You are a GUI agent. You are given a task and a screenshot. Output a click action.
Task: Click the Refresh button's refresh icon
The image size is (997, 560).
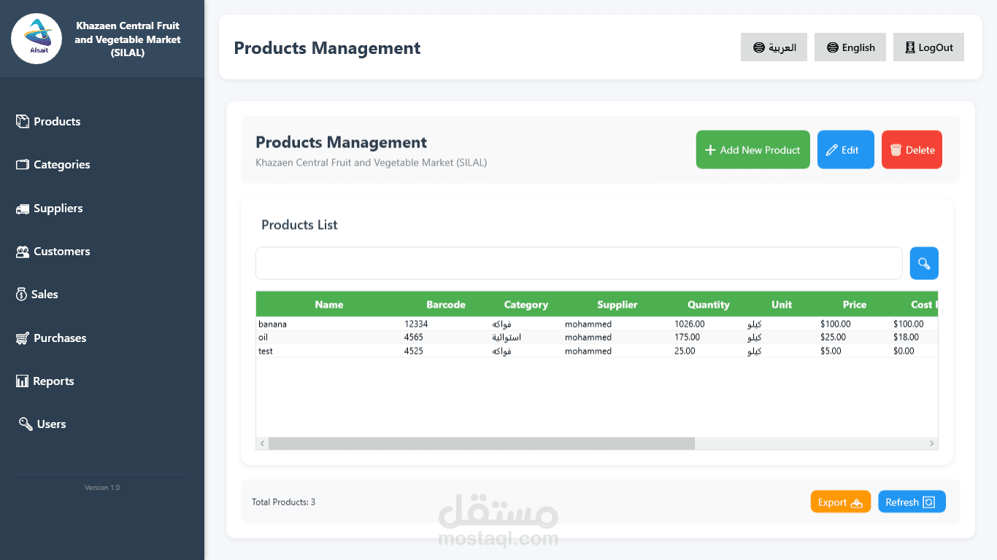tap(929, 502)
